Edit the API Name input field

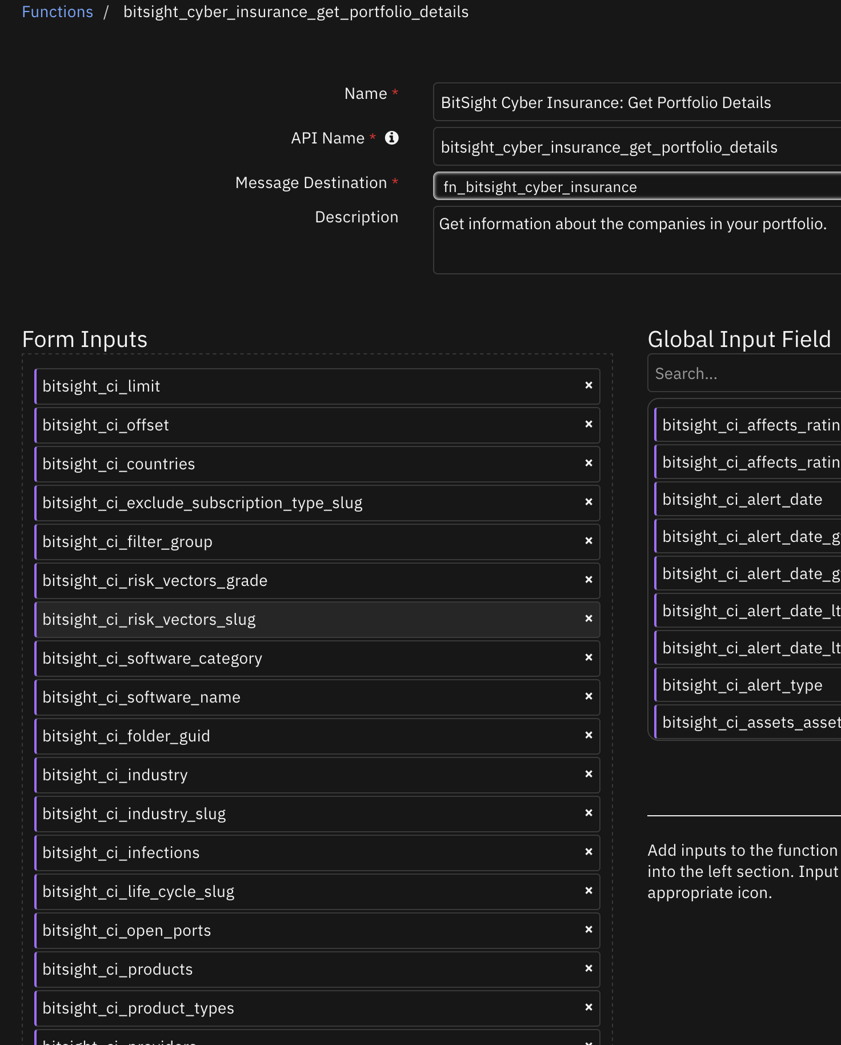(637, 147)
